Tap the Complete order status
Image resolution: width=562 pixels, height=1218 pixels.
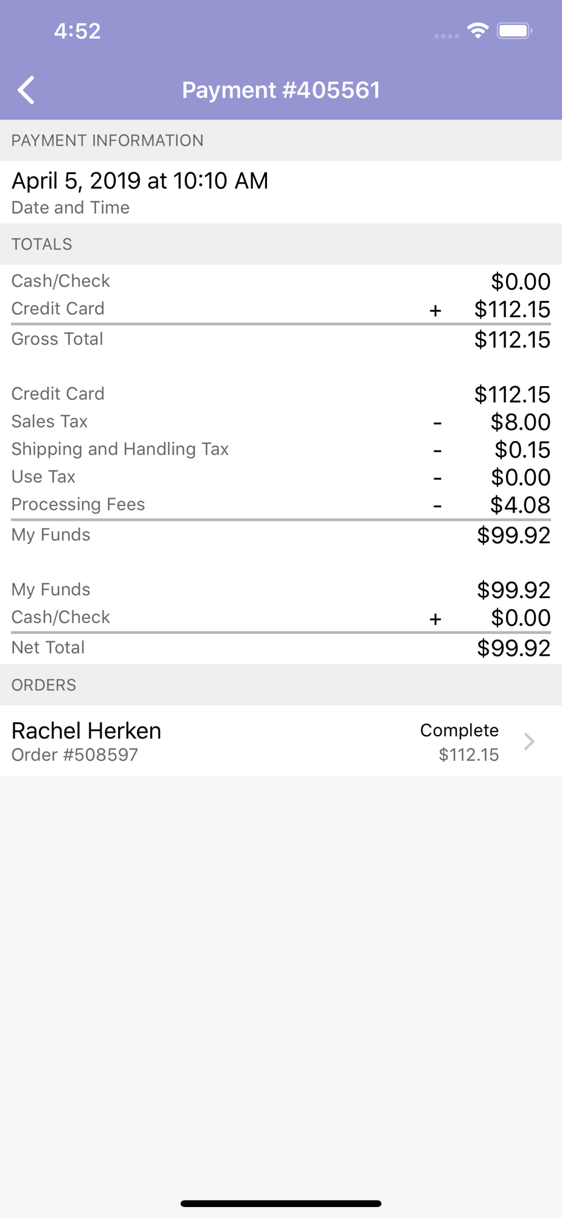click(x=459, y=730)
